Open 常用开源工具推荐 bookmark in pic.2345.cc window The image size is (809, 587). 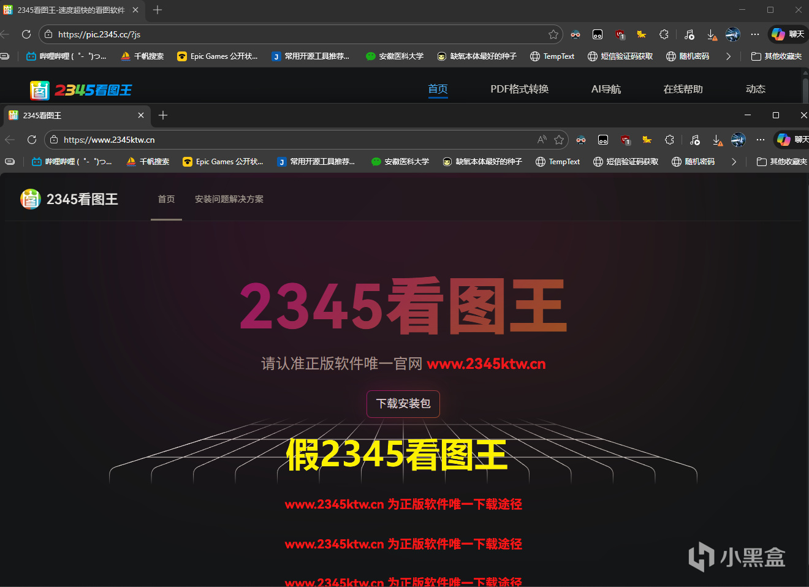[x=311, y=56]
